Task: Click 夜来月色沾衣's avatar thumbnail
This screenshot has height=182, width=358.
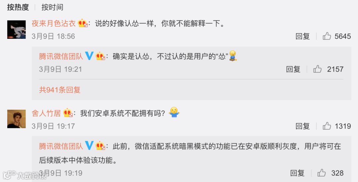Action: [17, 30]
